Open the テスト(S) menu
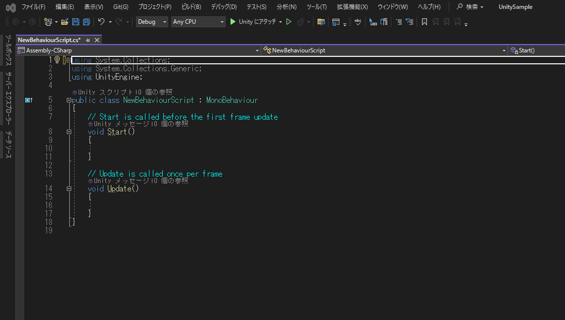565x320 pixels. pos(256,7)
